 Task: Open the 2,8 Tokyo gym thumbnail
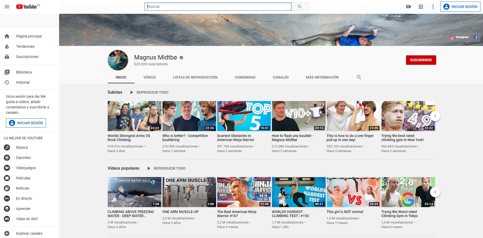(x=408, y=192)
